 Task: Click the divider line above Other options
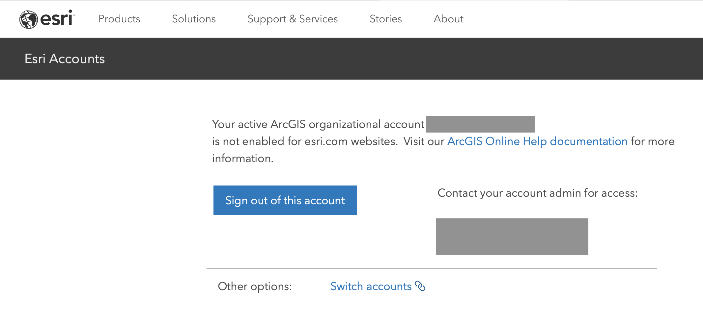pos(432,269)
